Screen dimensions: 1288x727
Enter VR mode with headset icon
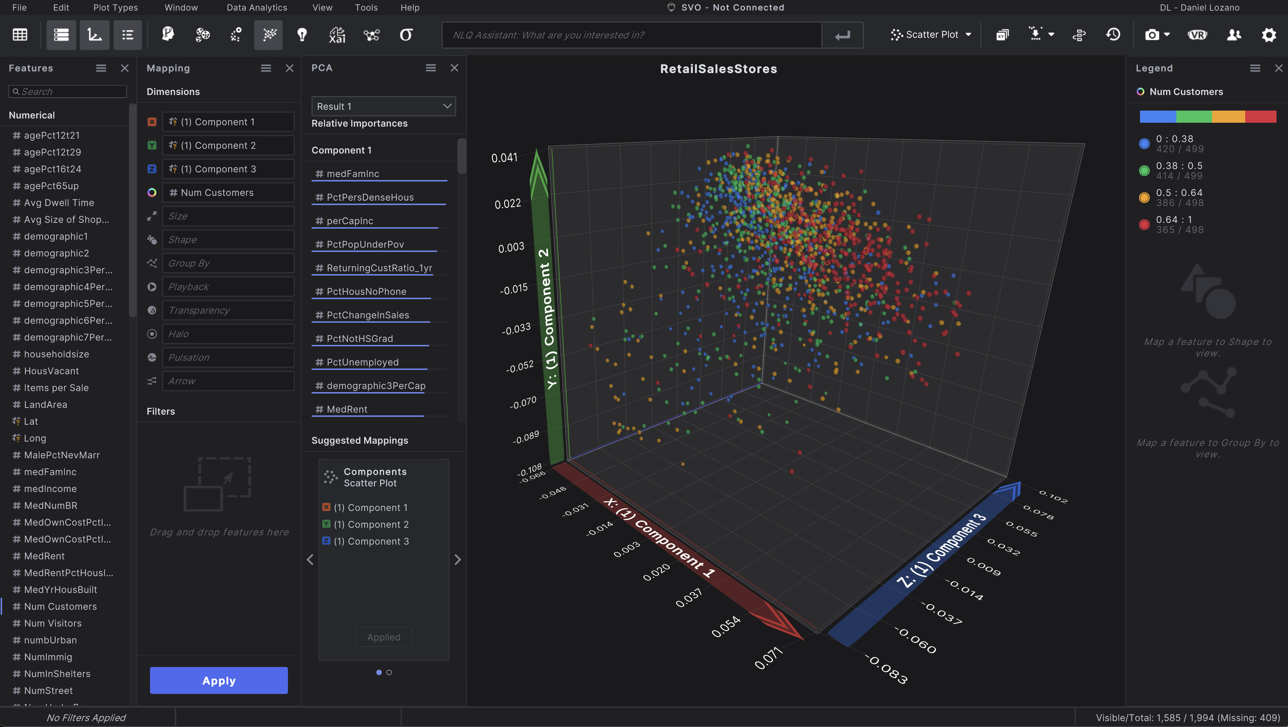1197,35
